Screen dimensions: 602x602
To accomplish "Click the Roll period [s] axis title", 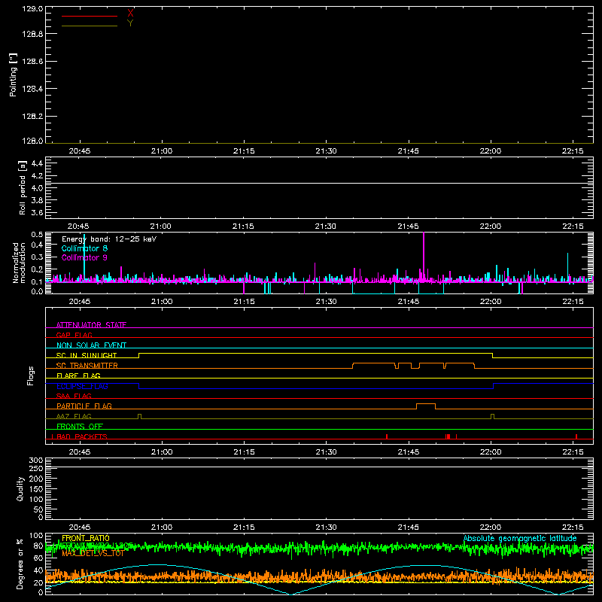I will tap(23, 187).
